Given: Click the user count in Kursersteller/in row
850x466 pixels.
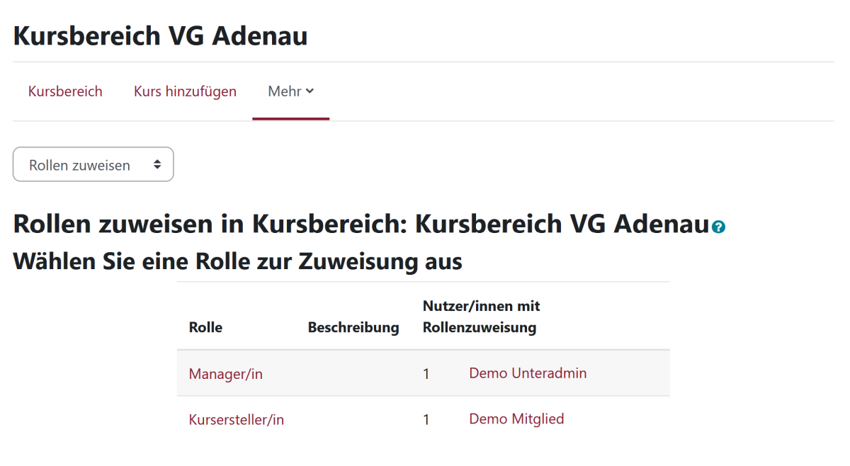Looking at the screenshot, I should coord(426,420).
